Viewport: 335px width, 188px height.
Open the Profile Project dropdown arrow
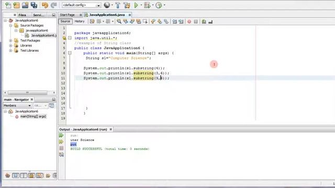164,5
